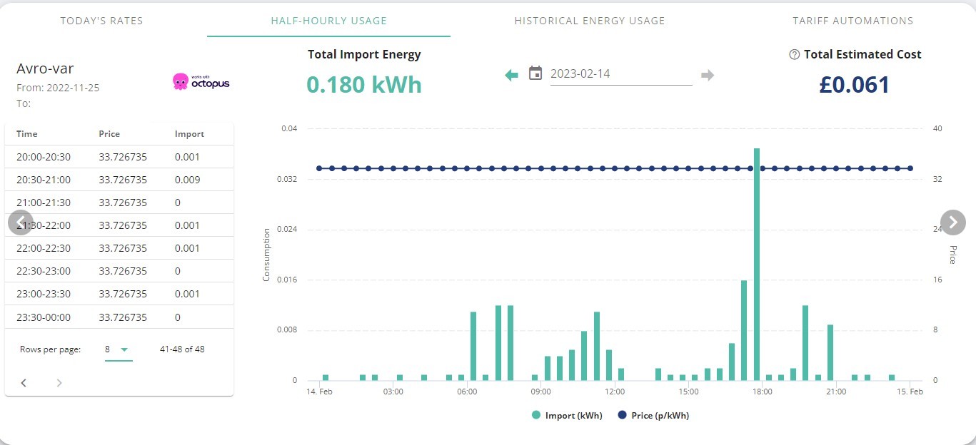
Task: Select the Tariff Automations tab
Action: tap(852, 21)
